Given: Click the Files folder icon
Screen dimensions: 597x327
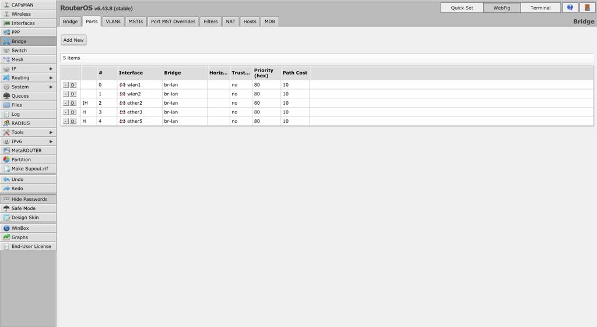Looking at the screenshot, I should click(6, 105).
